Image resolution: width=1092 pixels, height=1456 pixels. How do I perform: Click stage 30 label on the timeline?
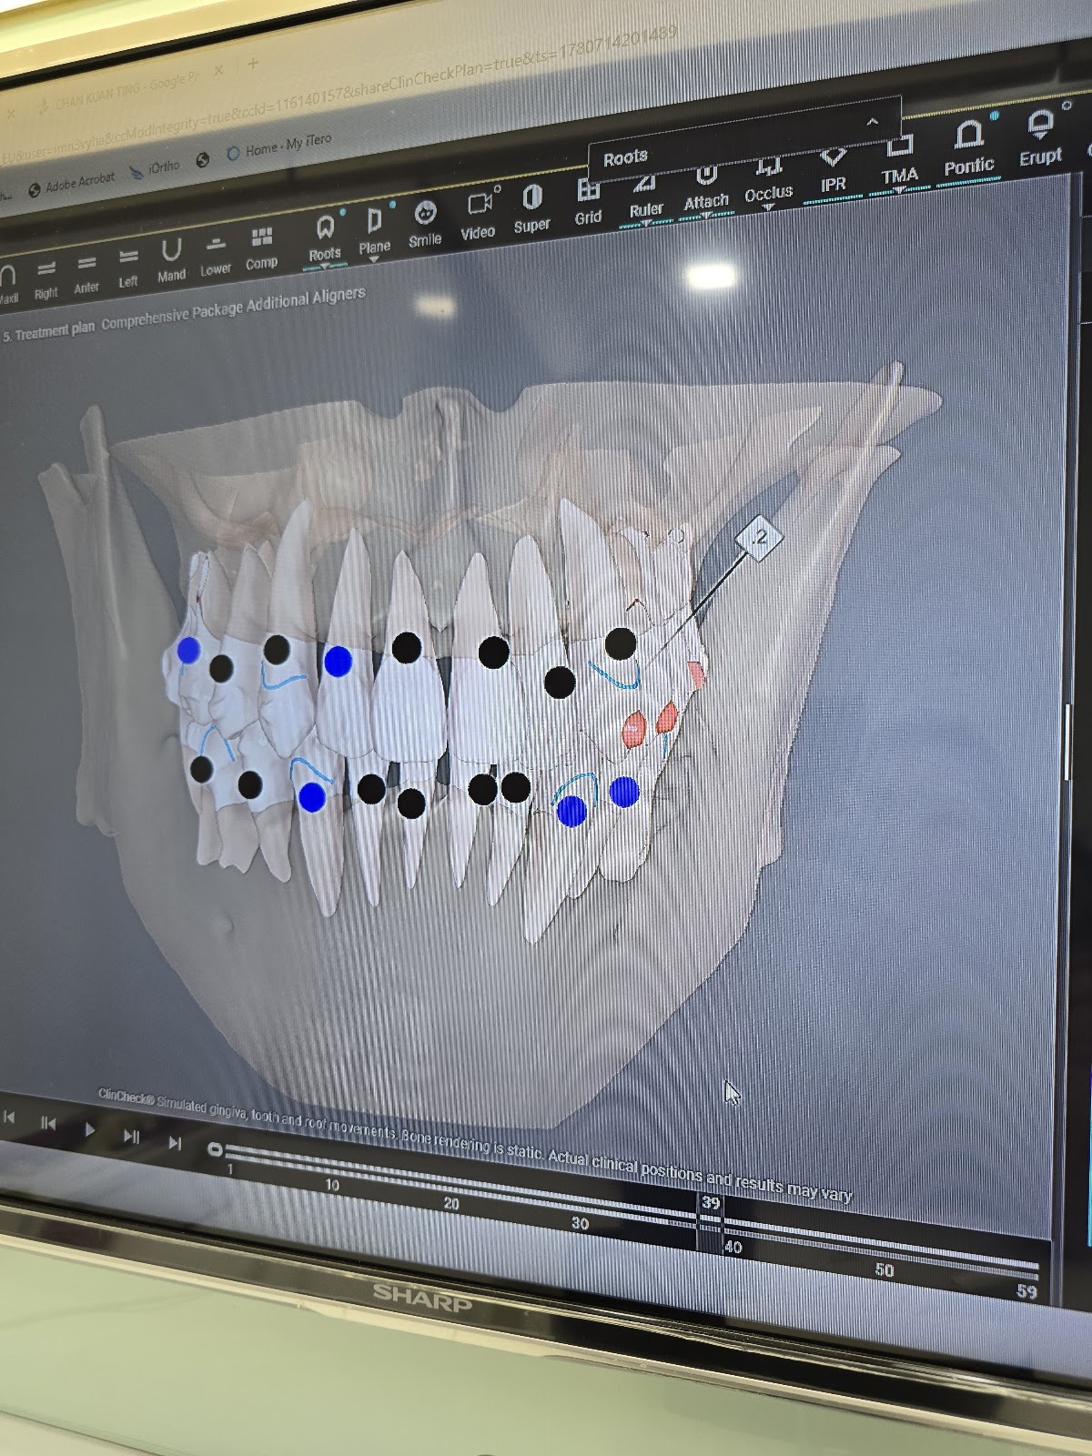[x=581, y=1224]
